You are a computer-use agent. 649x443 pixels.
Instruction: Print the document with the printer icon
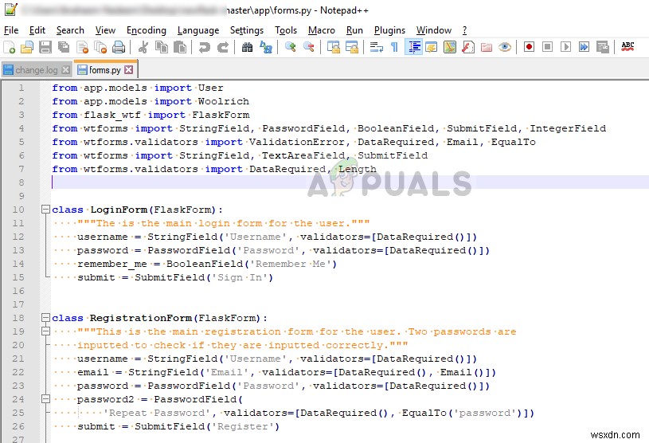coord(119,47)
